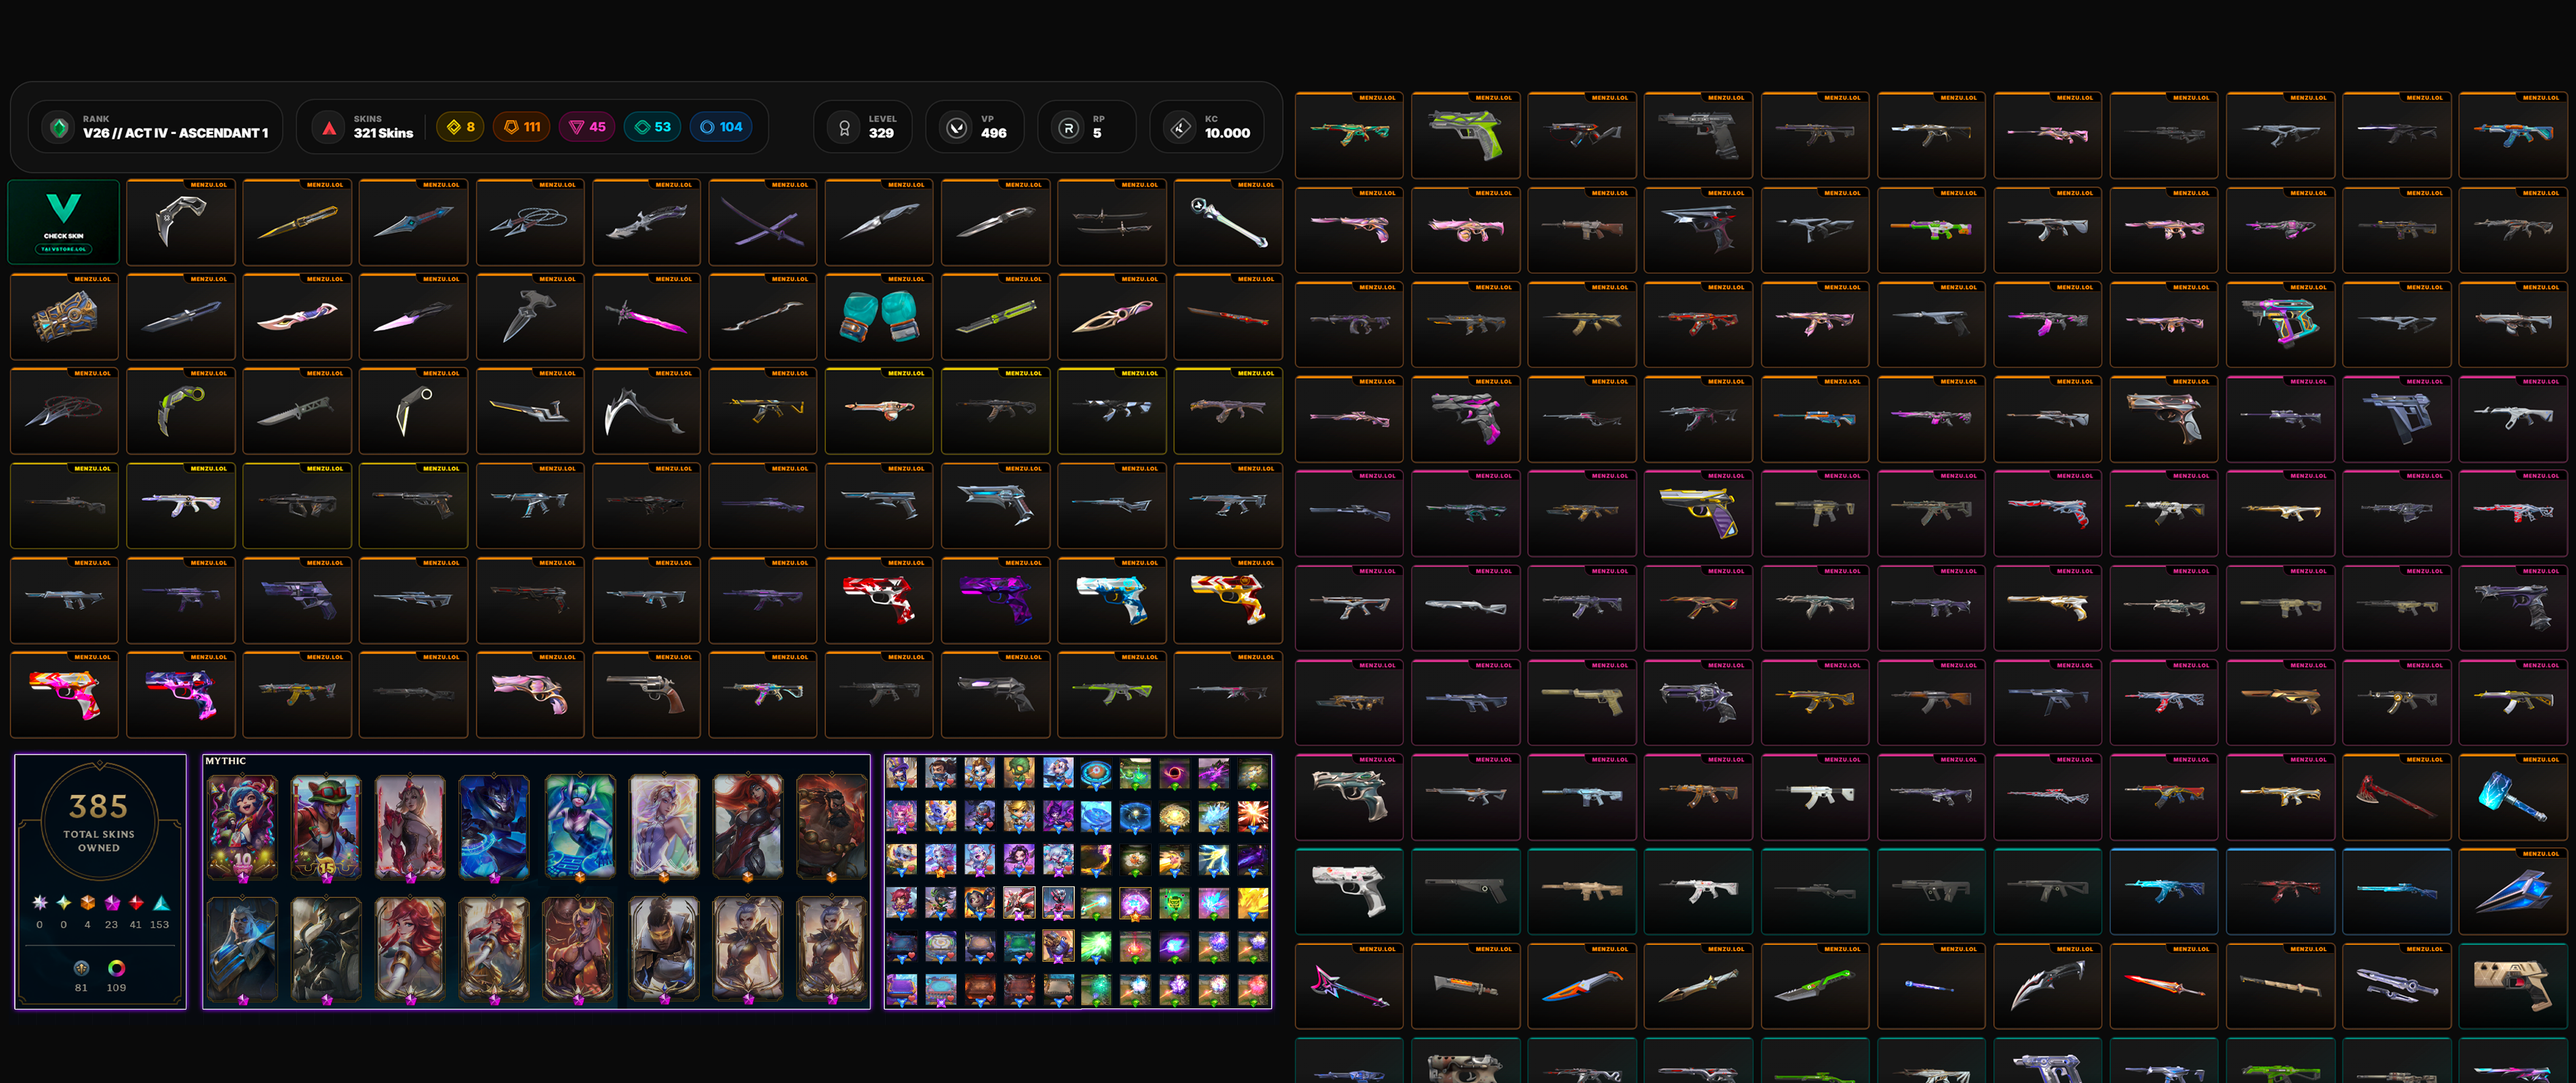Select the orange tier badge showing 111
The image size is (2576, 1083).
pos(522,127)
